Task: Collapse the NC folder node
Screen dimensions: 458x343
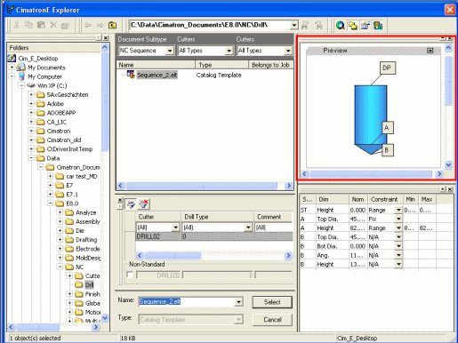Action: click(60, 267)
